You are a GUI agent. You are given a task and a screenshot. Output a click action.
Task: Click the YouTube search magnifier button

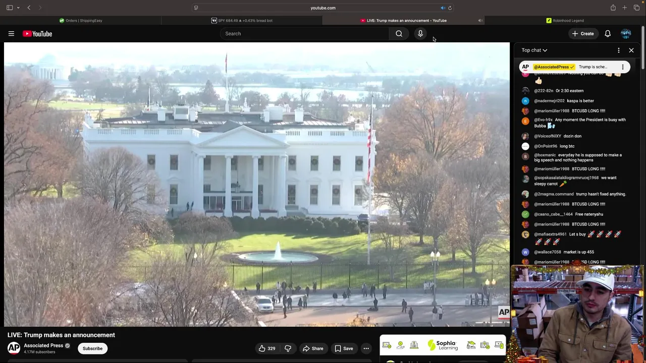pos(399,34)
